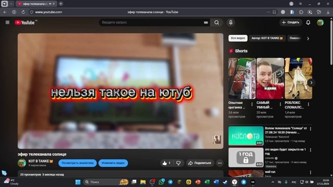333x187 pixels.
Task: Open options for 'wall run' video
Action: click(x=311, y=172)
